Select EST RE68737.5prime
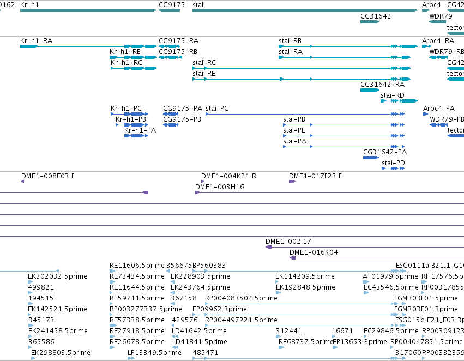Image resolution: width=464 pixels, height=361 pixels. 281,347
